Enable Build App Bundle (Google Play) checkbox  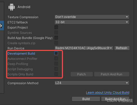click(56, 38)
